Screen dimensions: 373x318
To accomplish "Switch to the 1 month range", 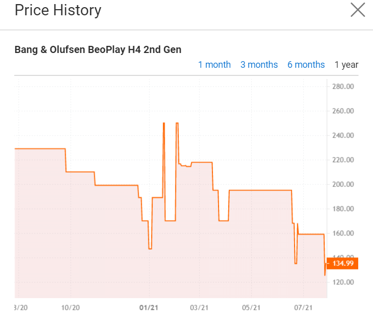I will 214,65.
